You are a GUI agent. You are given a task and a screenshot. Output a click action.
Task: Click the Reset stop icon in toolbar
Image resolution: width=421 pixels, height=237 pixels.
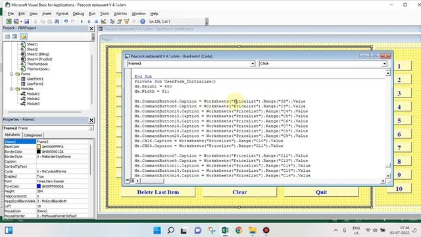click(96, 22)
